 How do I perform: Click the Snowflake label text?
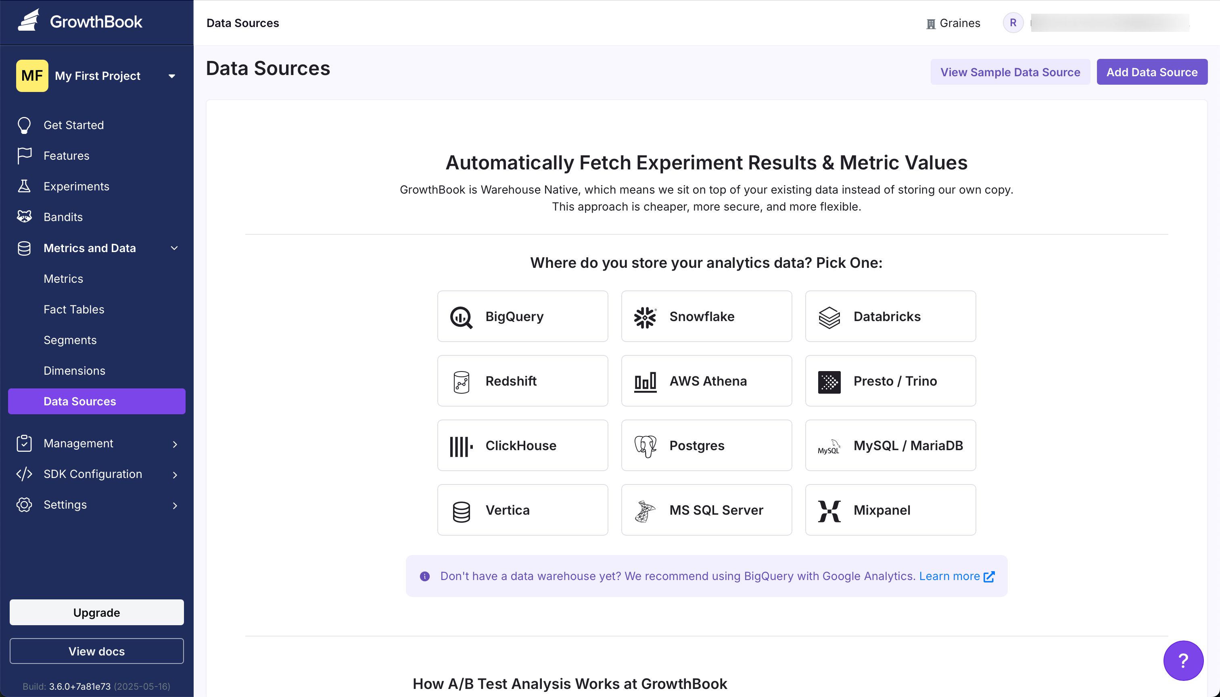[x=702, y=316]
